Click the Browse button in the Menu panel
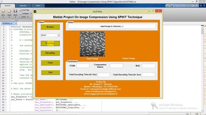The width and height of the screenshot is (206, 115). [x=50, y=27]
